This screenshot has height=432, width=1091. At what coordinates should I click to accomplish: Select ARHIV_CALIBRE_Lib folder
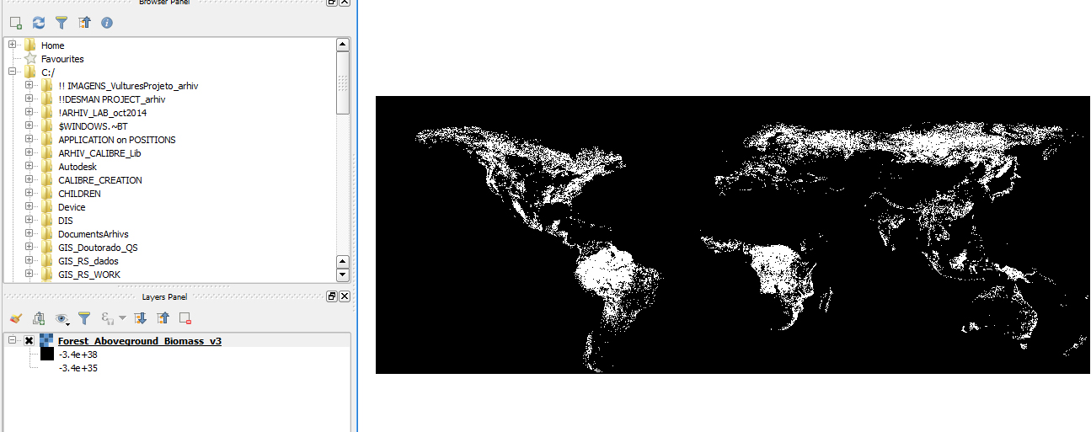click(x=99, y=153)
